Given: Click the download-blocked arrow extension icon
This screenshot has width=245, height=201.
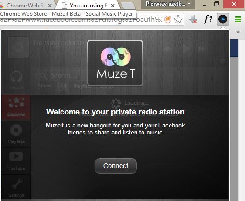Looking at the screenshot, I should tap(193, 20).
